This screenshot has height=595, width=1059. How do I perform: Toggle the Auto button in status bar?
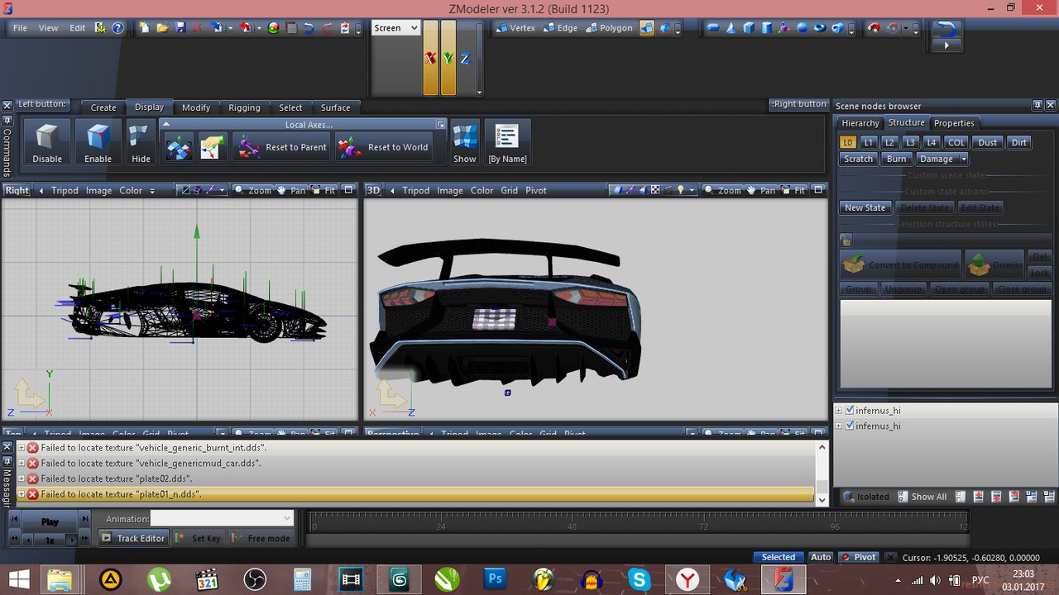[821, 557]
